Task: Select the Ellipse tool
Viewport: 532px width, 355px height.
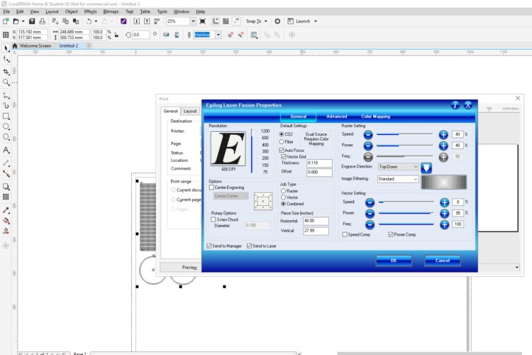Action: [6, 126]
